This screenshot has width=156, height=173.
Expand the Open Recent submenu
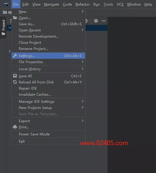48,30
